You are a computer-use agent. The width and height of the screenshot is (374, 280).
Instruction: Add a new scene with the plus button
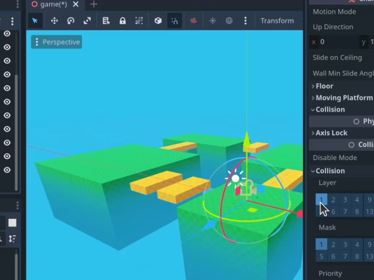94,4
